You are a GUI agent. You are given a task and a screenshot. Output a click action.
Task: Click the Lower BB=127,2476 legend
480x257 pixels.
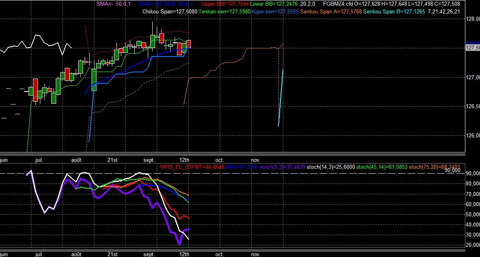point(274,4)
